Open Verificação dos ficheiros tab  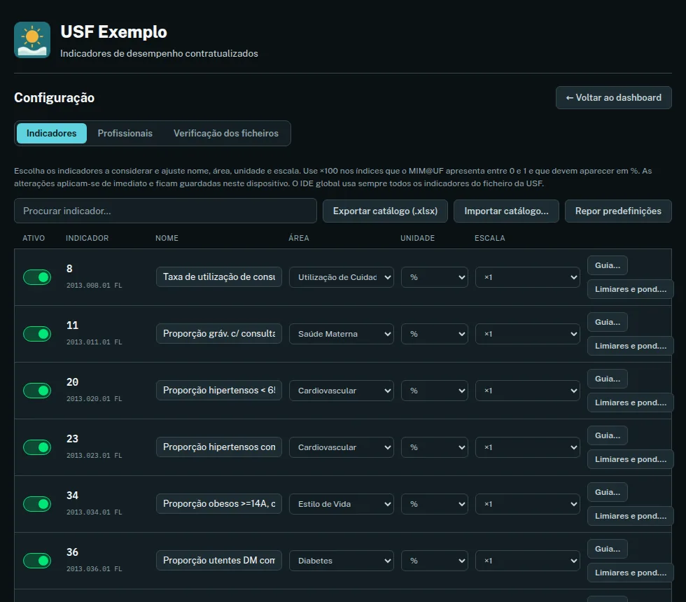pos(225,133)
